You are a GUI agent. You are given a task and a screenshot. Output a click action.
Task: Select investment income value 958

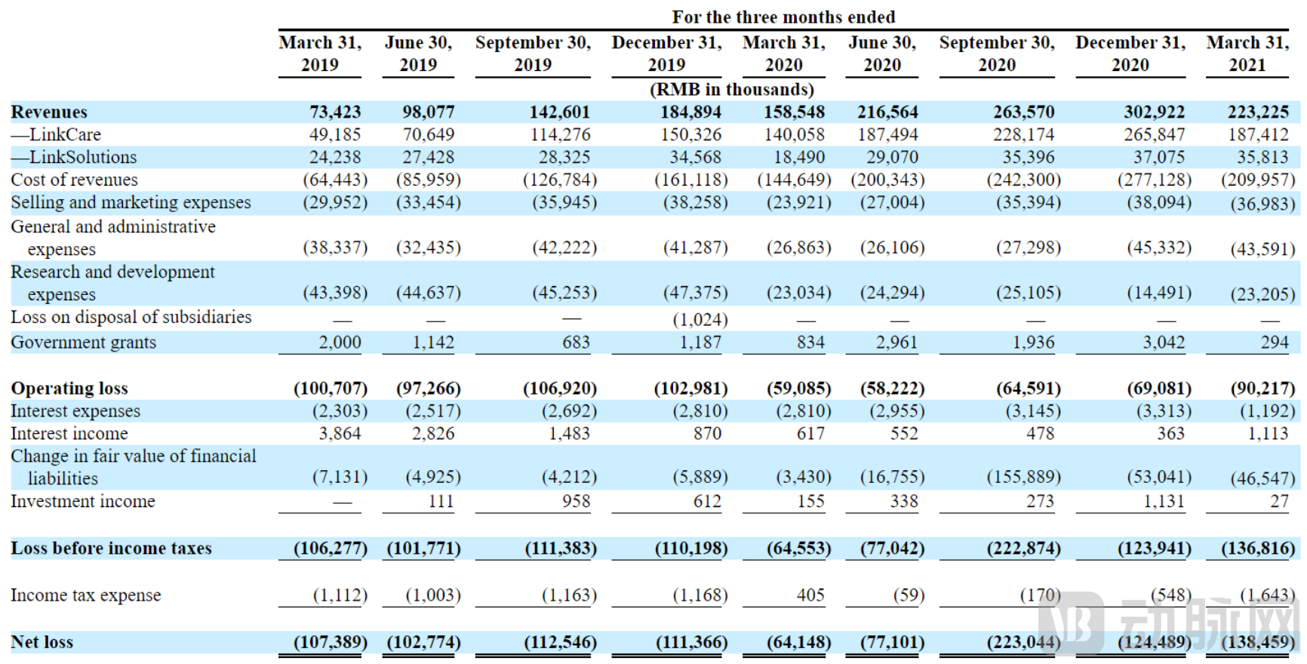[x=576, y=502]
